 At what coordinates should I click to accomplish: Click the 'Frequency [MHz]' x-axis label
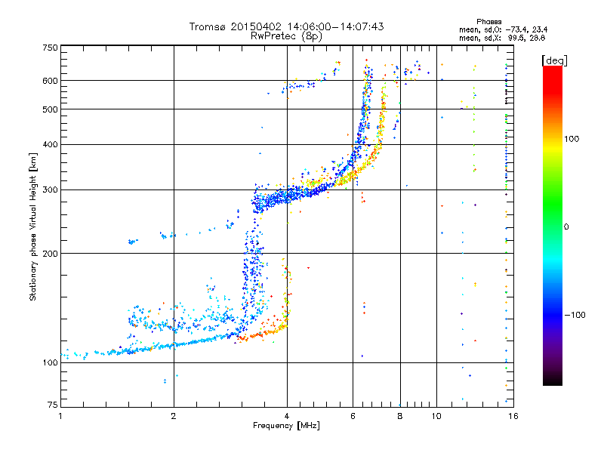[x=286, y=426]
